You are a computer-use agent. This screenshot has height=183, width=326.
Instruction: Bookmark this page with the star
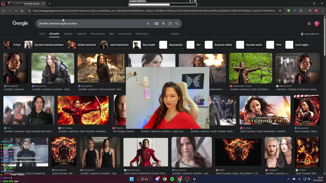click(280, 11)
